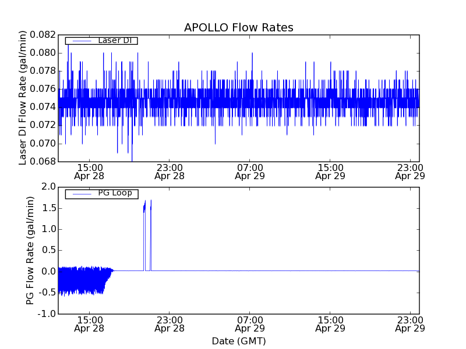Viewport: 466px width, 349px height.
Task: Click the blue line sample in PG Loop legend
Action: coord(79,194)
